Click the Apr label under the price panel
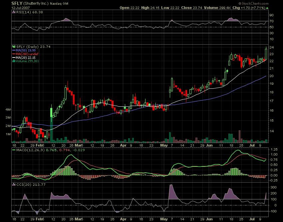Image resolution: width=283 pixels, height=222 pixels. (123, 146)
